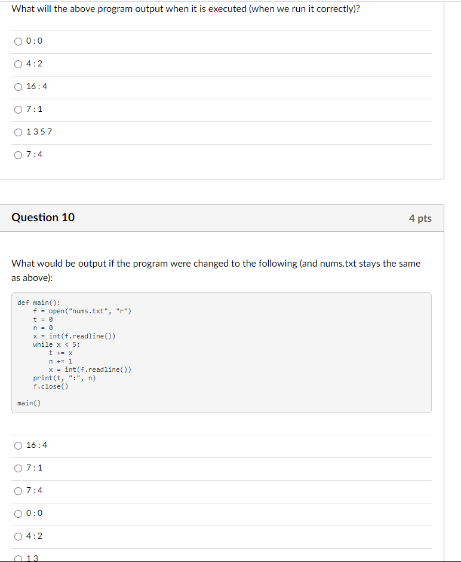Image resolution: width=461 pixels, height=562 pixels.
Task: Select 4:2 in Question 10
Action: (18, 536)
